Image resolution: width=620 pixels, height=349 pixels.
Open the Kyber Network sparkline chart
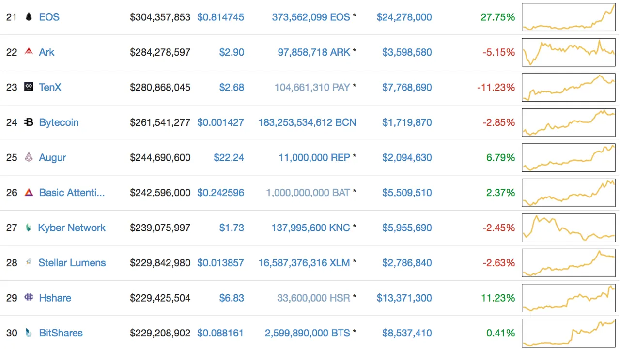(x=569, y=228)
